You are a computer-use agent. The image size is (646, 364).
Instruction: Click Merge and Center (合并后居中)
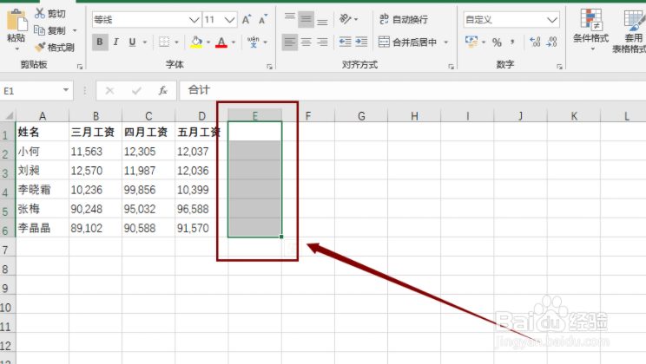(407, 42)
